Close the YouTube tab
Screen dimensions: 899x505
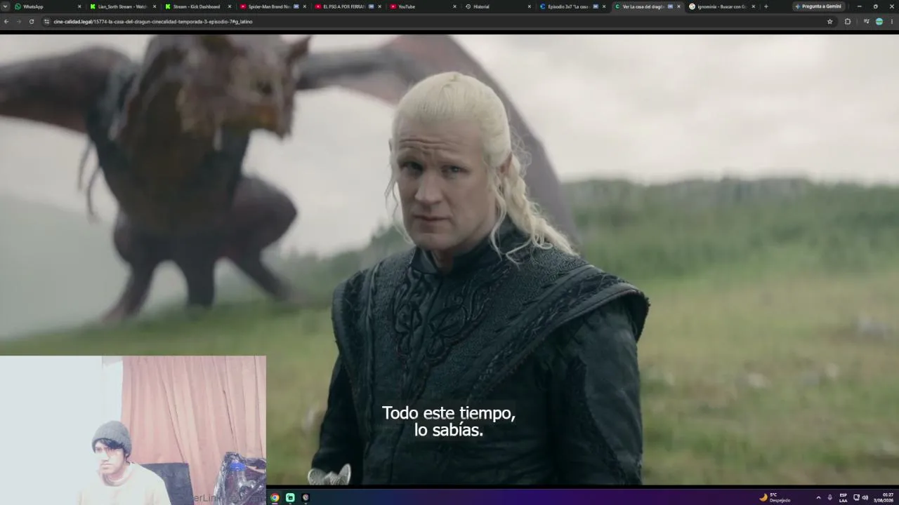tap(455, 6)
